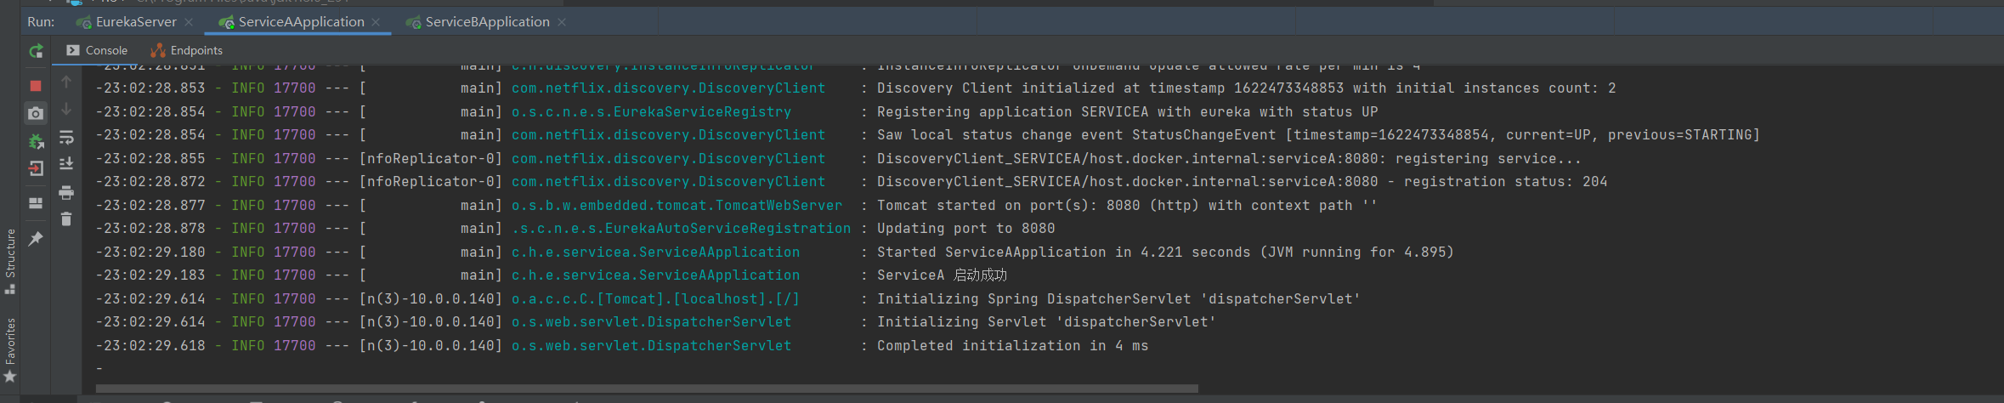Toggle soft-wrap for console output
The width and height of the screenshot is (2004, 403).
click(66, 138)
